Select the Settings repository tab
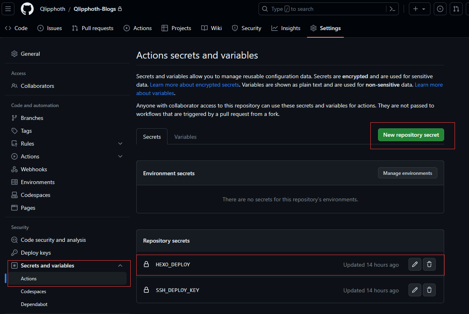This screenshot has height=314, width=469. [325, 28]
